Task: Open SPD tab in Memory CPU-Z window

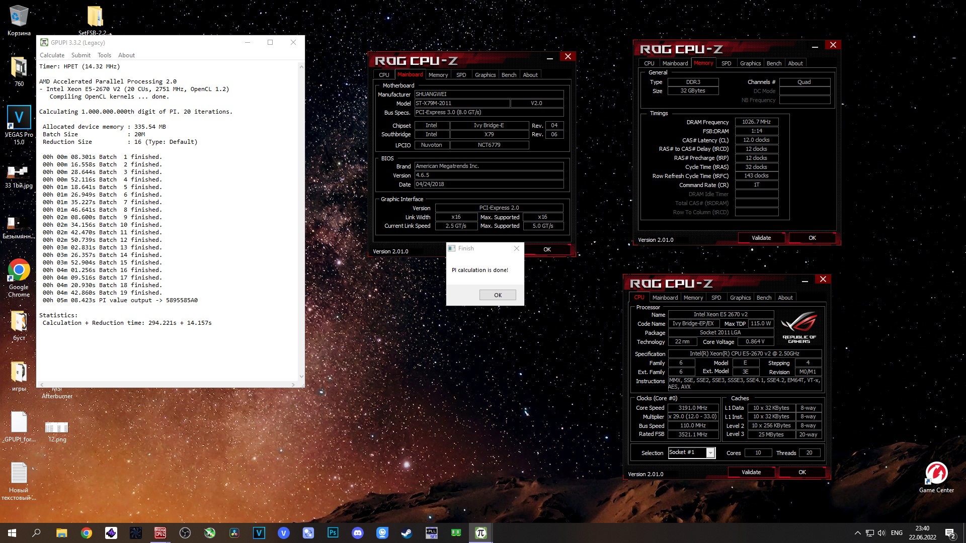Action: (x=726, y=63)
